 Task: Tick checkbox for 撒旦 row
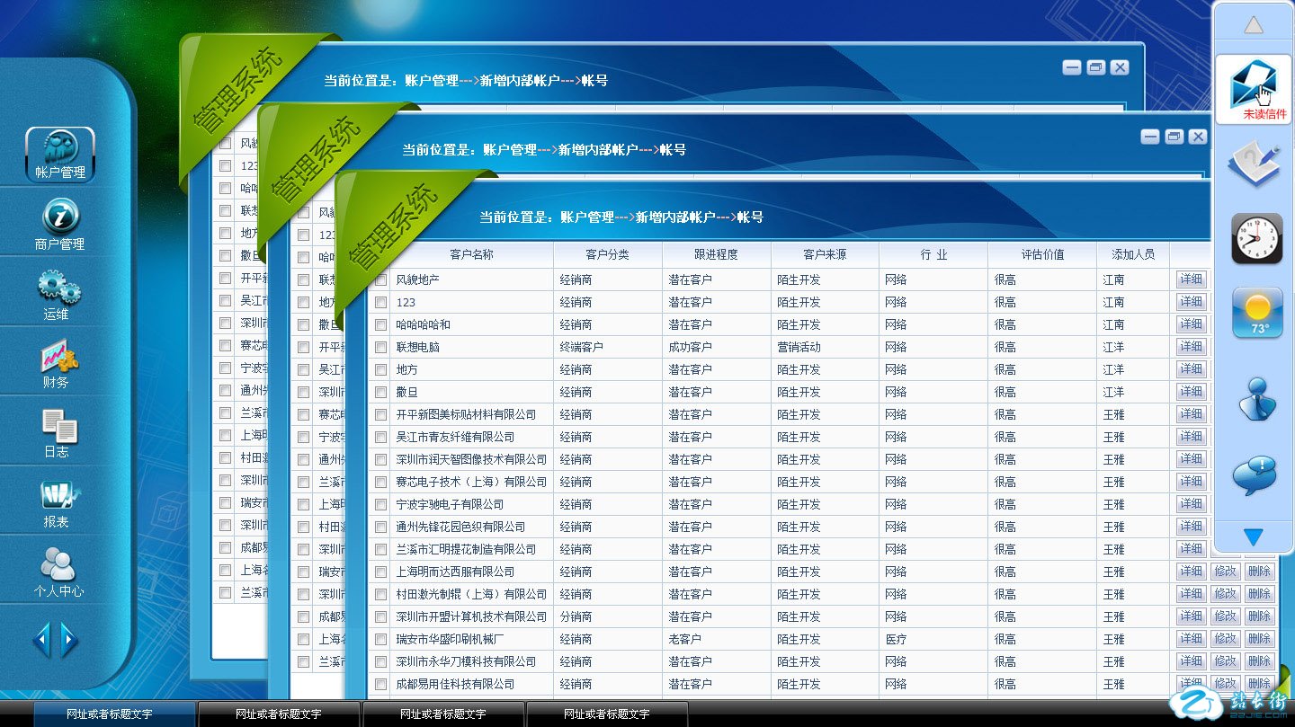click(381, 393)
